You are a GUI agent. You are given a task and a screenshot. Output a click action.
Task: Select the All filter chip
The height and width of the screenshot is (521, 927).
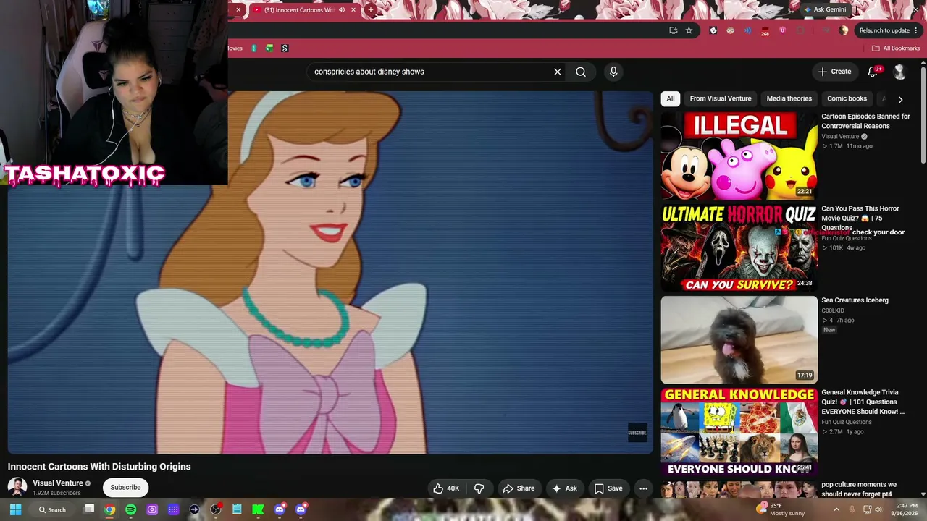click(671, 98)
